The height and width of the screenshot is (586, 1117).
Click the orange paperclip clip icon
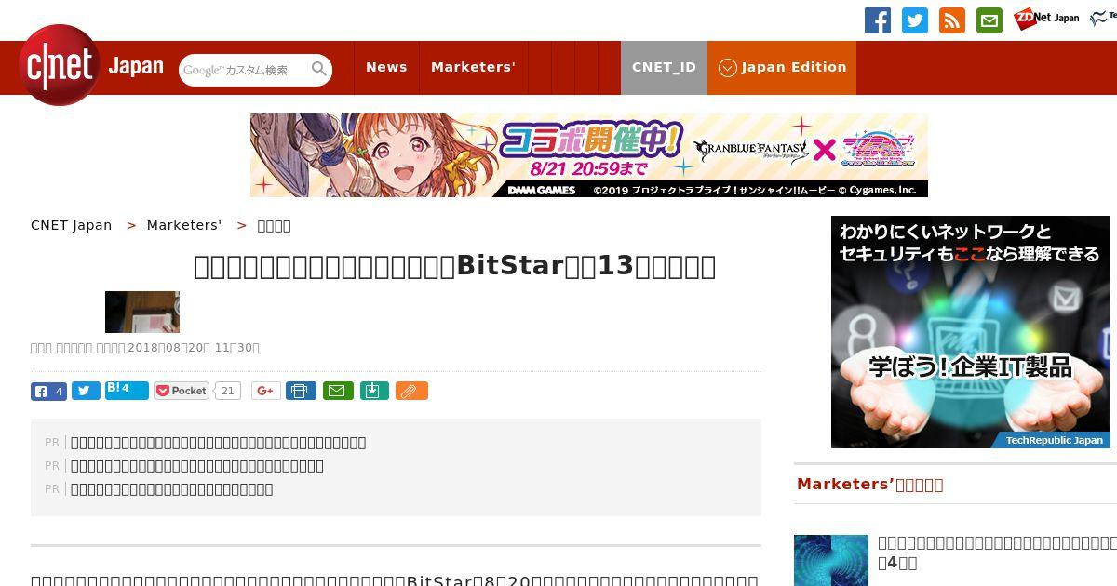pos(411,391)
